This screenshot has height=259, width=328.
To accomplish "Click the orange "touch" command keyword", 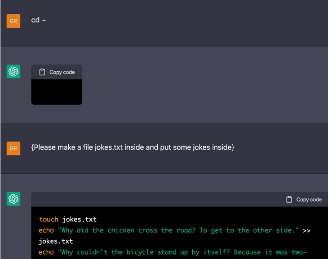I will tap(49, 220).
